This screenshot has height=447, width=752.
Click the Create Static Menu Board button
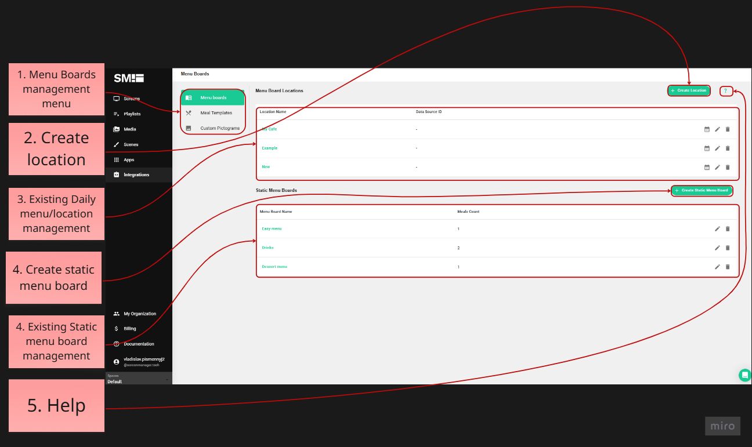[x=702, y=190]
